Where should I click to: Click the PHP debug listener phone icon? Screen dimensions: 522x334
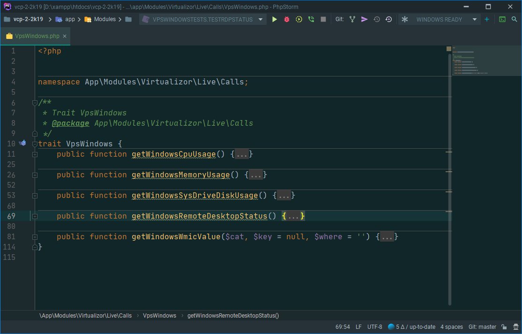click(311, 19)
